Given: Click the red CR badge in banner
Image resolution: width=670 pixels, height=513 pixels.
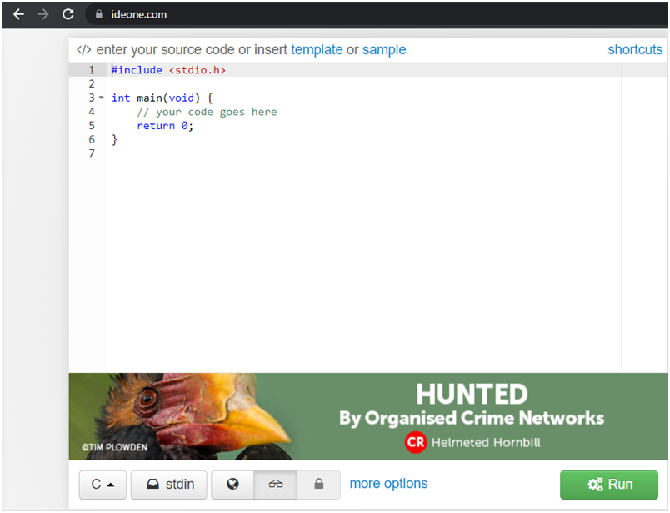Looking at the screenshot, I should click(416, 442).
